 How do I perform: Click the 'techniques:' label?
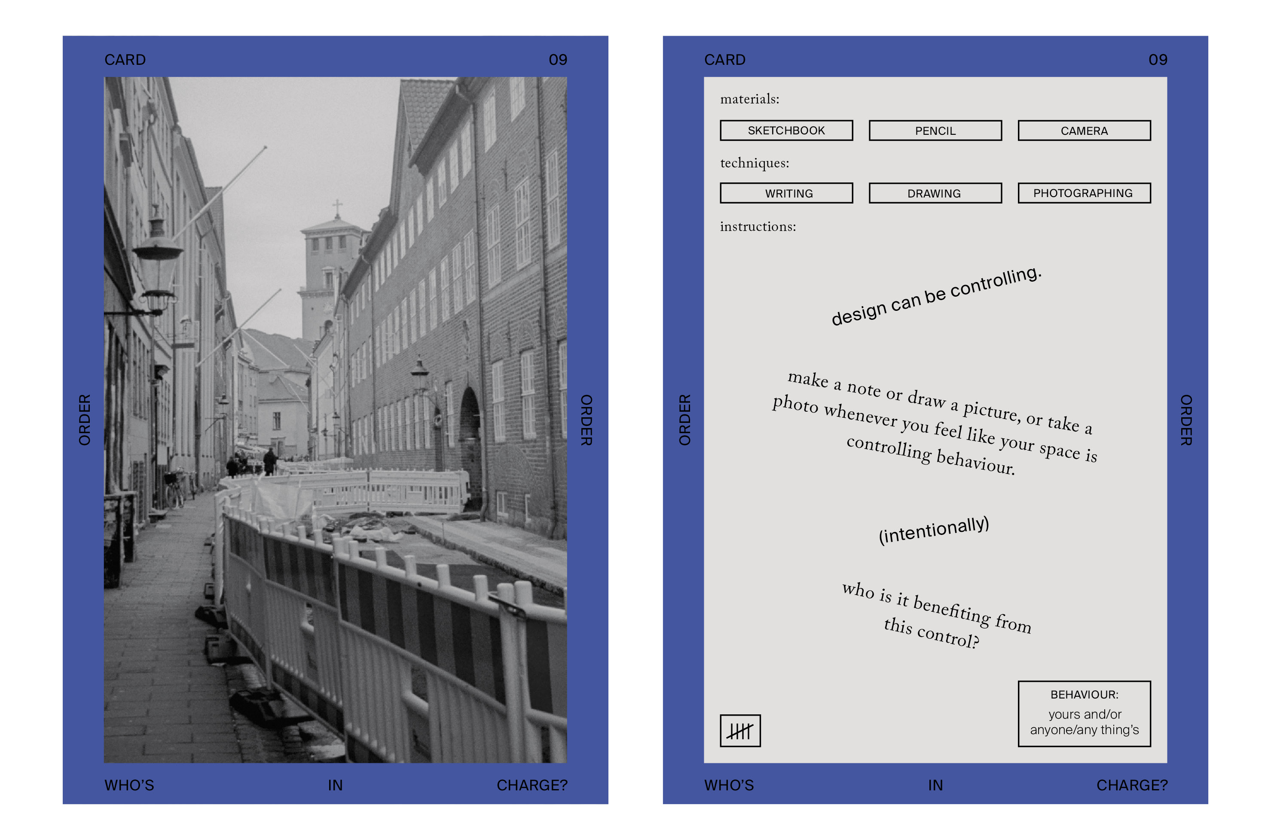(x=754, y=163)
